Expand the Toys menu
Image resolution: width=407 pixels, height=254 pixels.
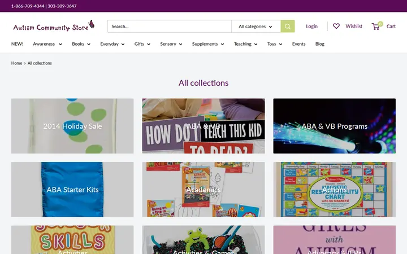pyautogui.click(x=275, y=44)
